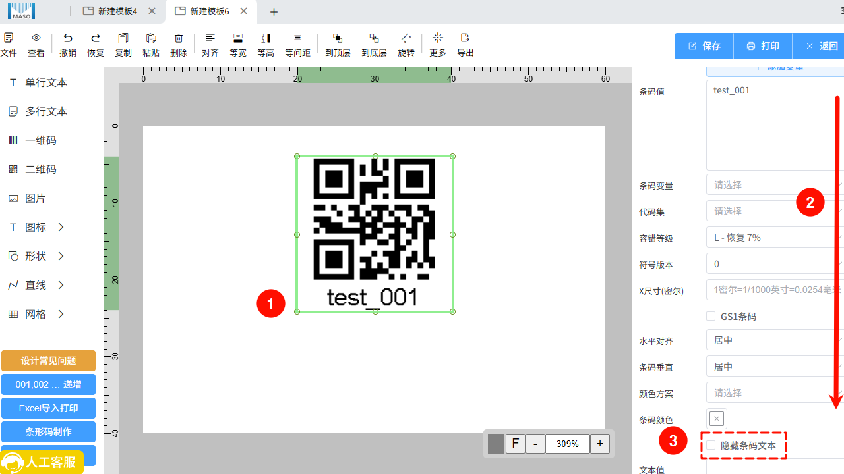Image resolution: width=844 pixels, height=474 pixels.
Task: Click the 符号版本 input field
Action: tap(775, 264)
